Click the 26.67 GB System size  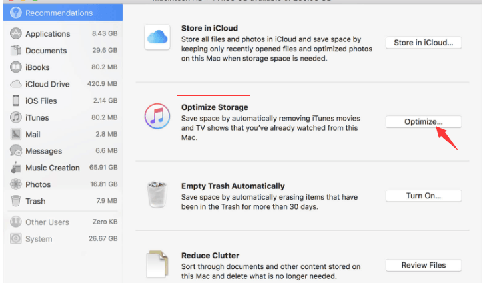coord(103,238)
